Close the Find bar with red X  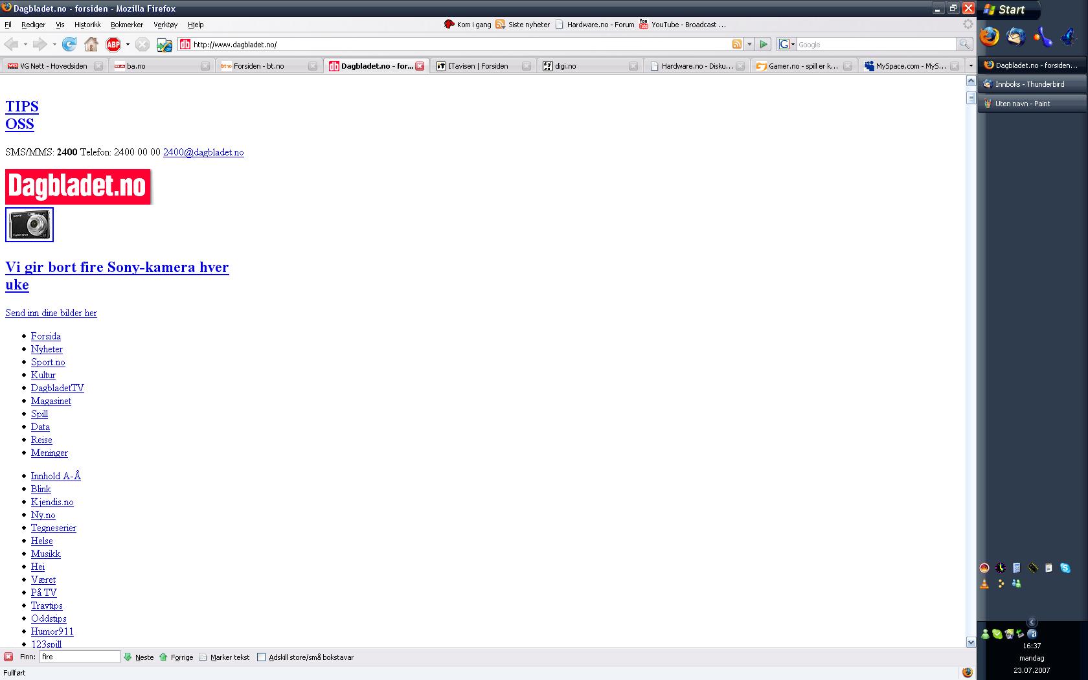tap(8, 657)
